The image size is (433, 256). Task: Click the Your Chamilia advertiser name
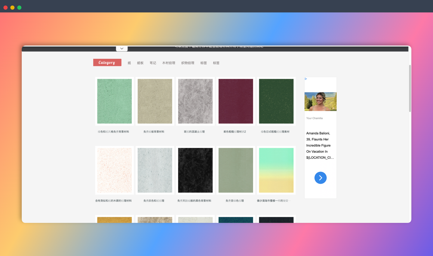coord(315,118)
